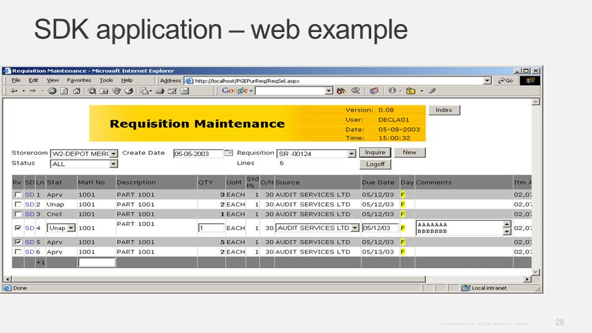Uncheck the Rv checkbox on line 4
Image resolution: width=592 pixels, height=333 pixels.
[x=18, y=228]
